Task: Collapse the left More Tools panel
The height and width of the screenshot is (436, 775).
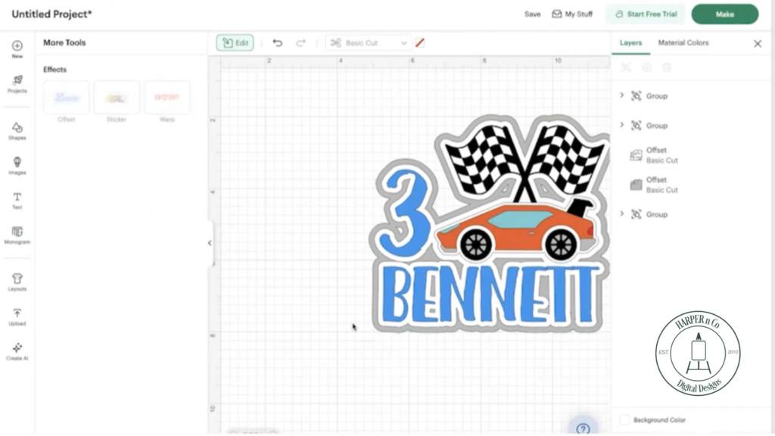Action: tap(210, 243)
